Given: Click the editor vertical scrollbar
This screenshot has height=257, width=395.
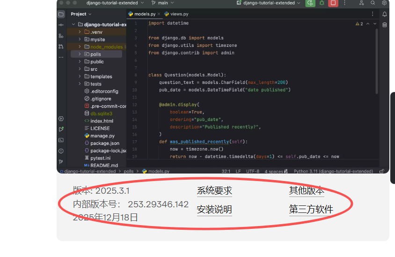Looking at the screenshot, I should (377, 61).
